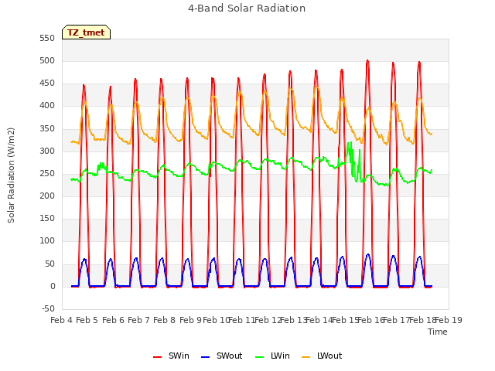This screenshot has width=495, height=371.
Task: Toggle the SWout legend entry
Action: [x=222, y=356]
